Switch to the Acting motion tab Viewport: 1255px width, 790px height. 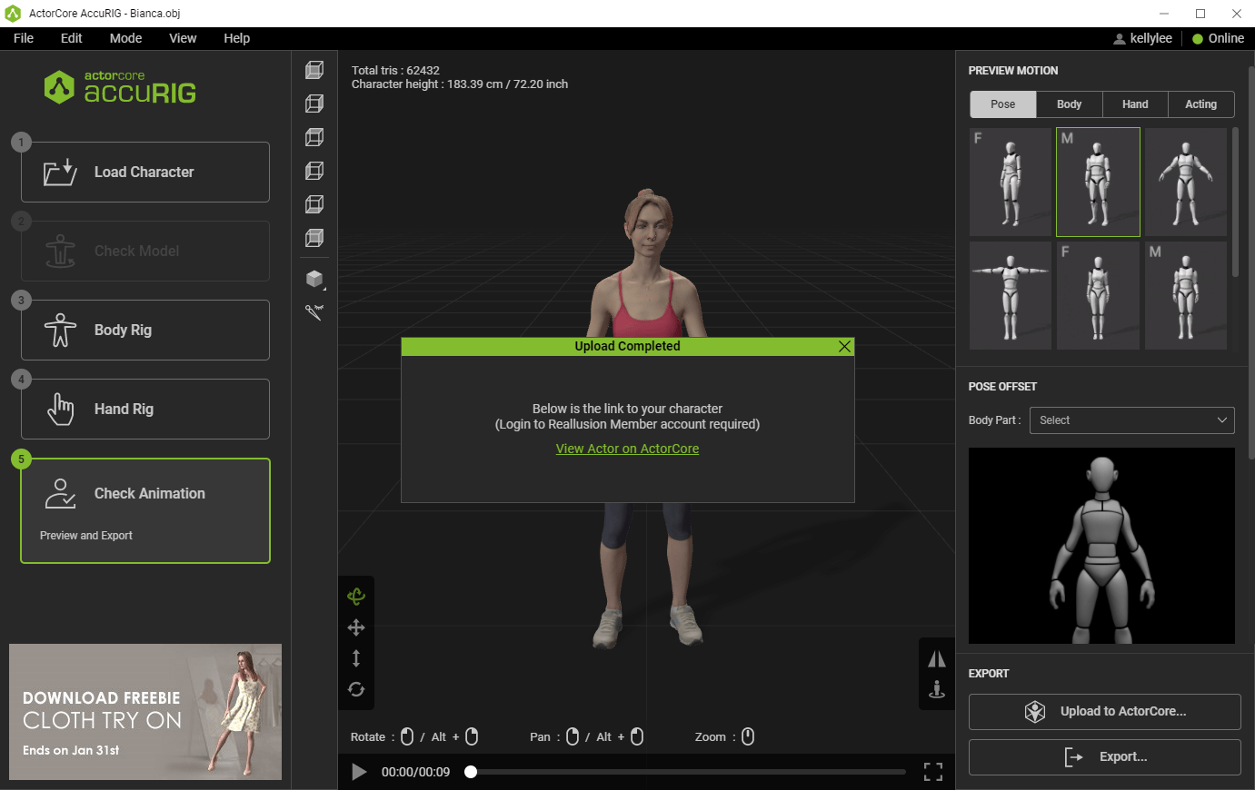pyautogui.click(x=1200, y=104)
